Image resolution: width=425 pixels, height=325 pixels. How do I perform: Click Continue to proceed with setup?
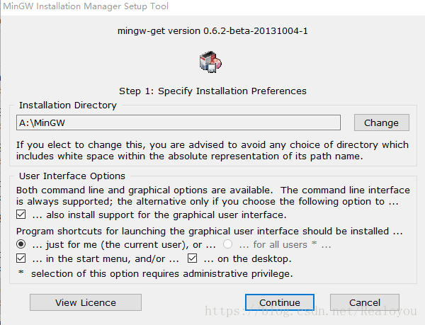click(280, 302)
